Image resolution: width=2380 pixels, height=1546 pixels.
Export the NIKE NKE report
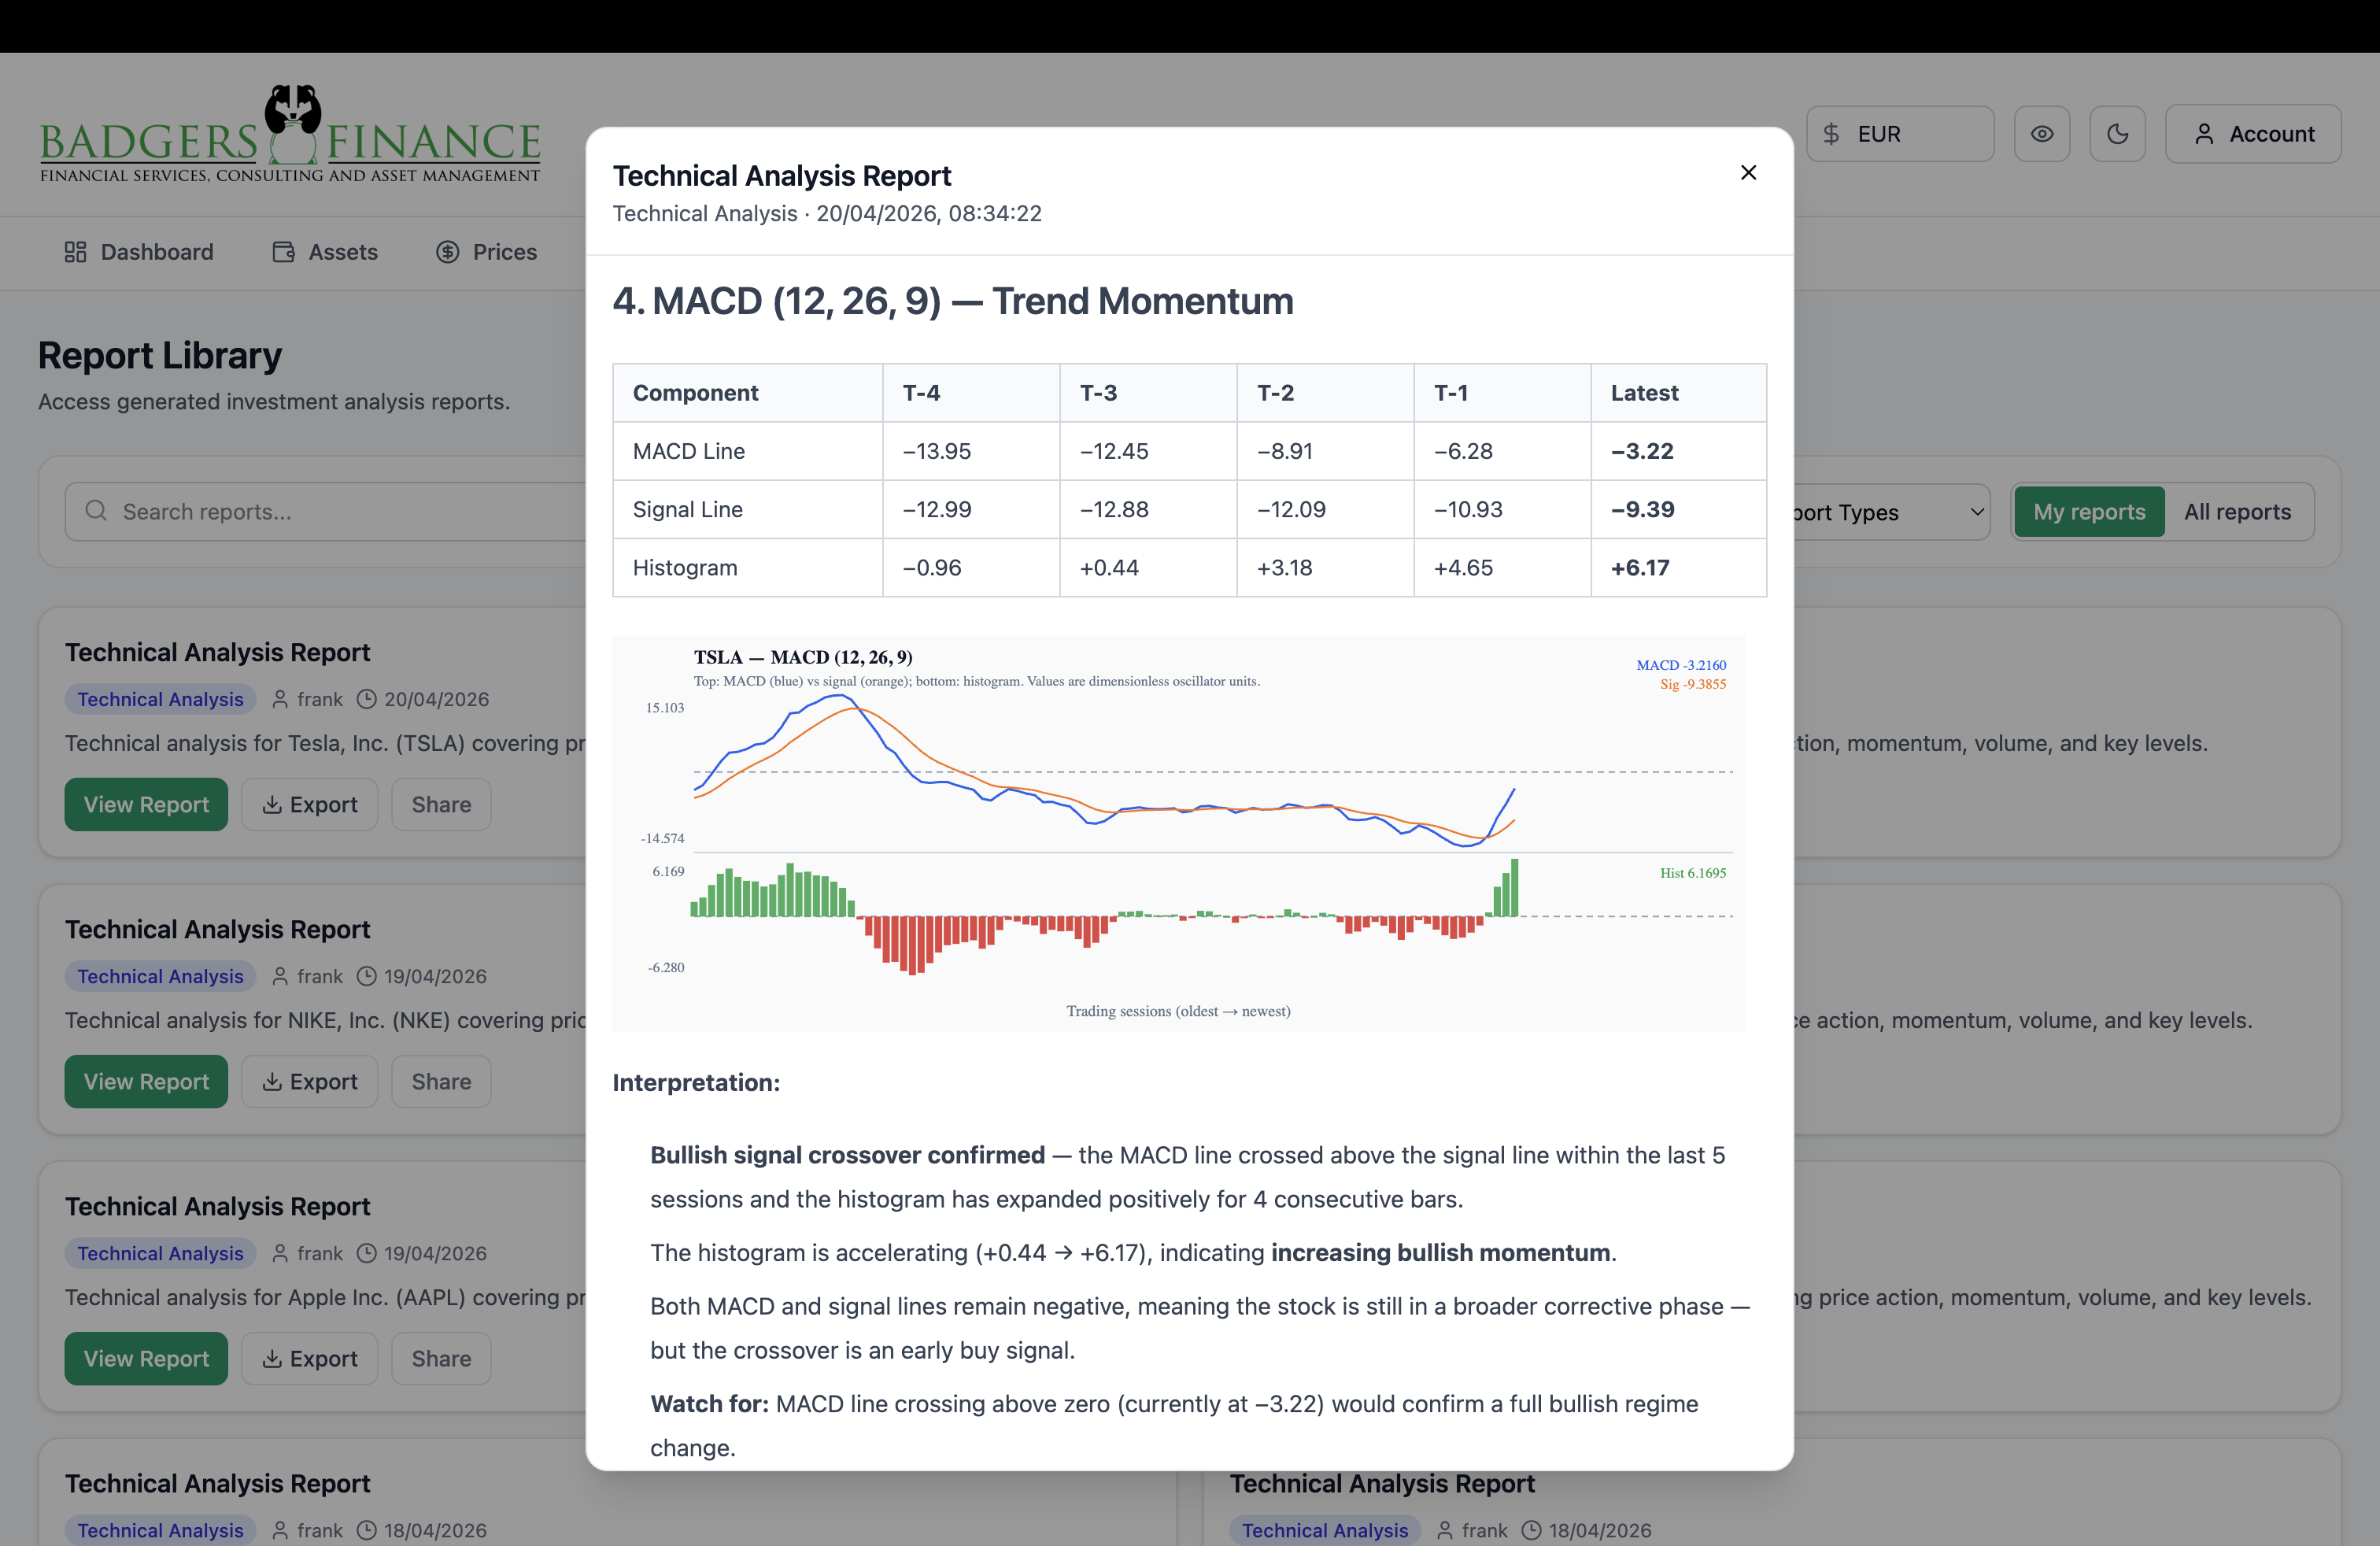point(309,1081)
